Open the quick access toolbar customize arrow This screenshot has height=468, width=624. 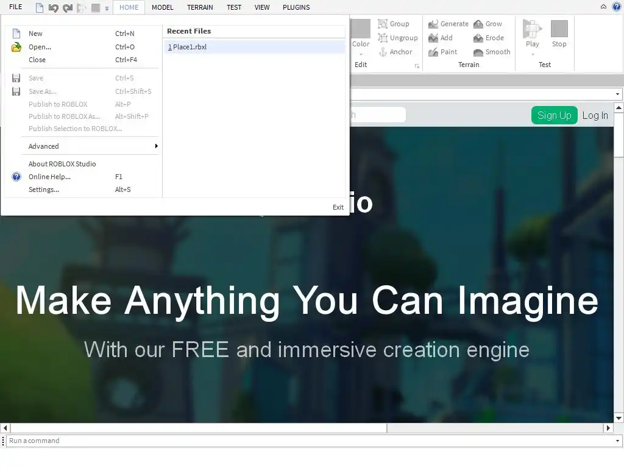pyautogui.click(x=107, y=9)
